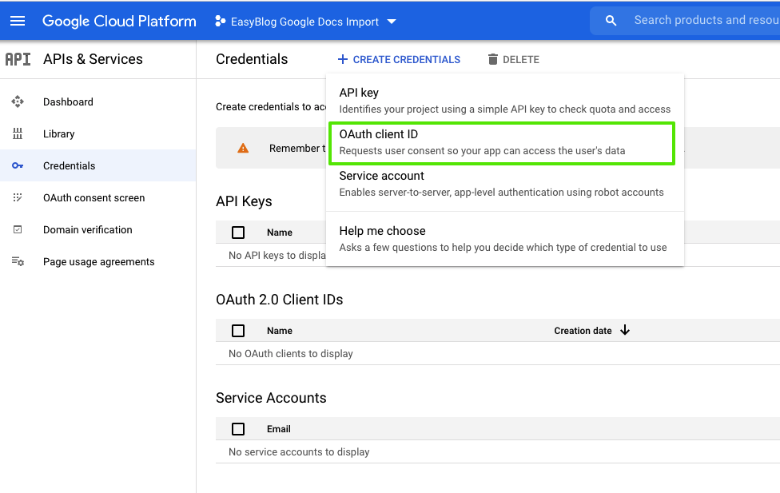
Task: Choose API key from the dropdown menu
Action: click(505, 101)
